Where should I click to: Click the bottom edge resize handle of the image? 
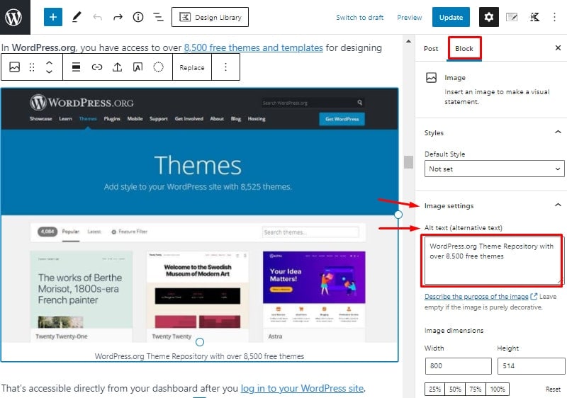tap(200, 341)
